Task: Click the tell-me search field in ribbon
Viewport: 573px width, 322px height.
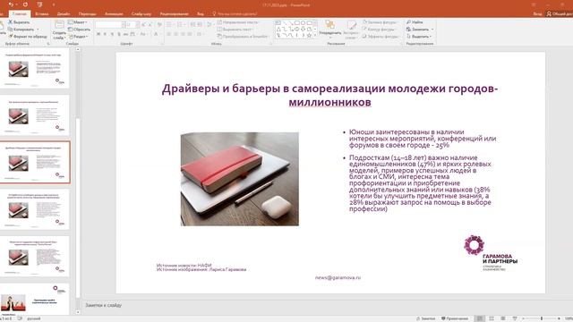Action: (235, 14)
